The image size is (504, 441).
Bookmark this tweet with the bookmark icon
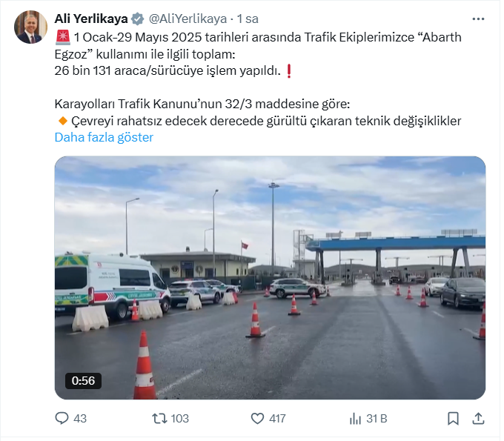point(453,419)
